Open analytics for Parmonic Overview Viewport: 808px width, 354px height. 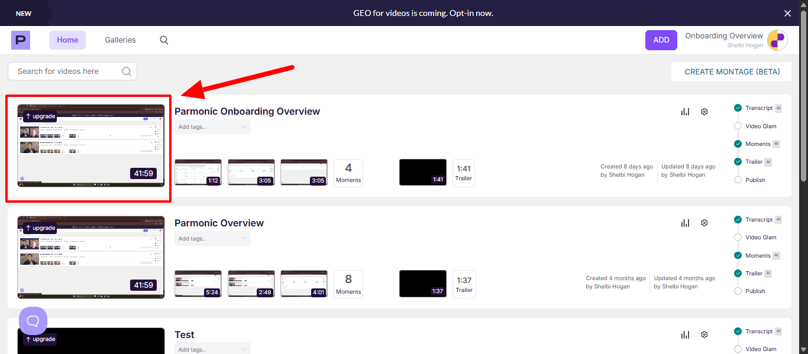coord(685,223)
